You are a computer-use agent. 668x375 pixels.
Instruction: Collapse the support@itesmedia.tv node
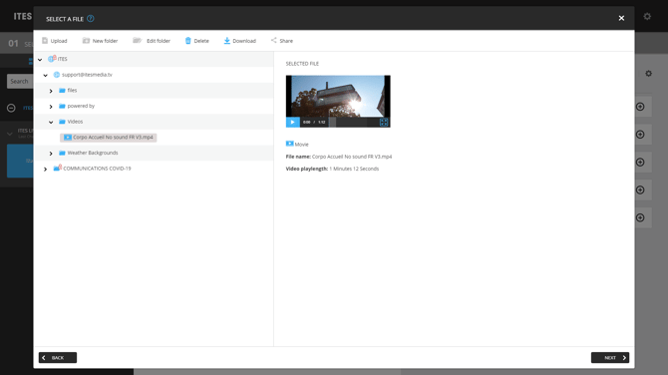46,75
